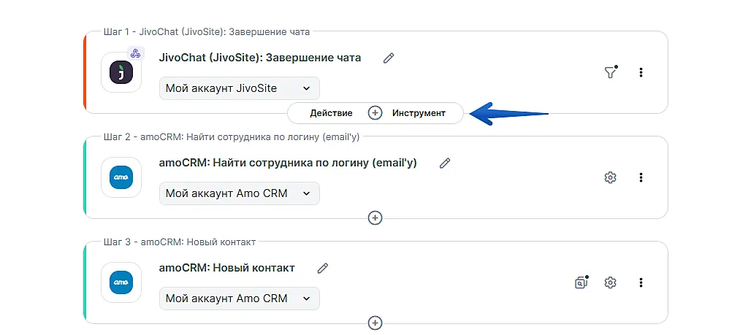Add a step below "Найти сотрудника" step
Image resolution: width=740 pixels, height=335 pixels.
375,217
